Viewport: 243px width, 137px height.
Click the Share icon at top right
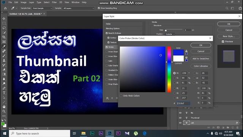point(240,8)
